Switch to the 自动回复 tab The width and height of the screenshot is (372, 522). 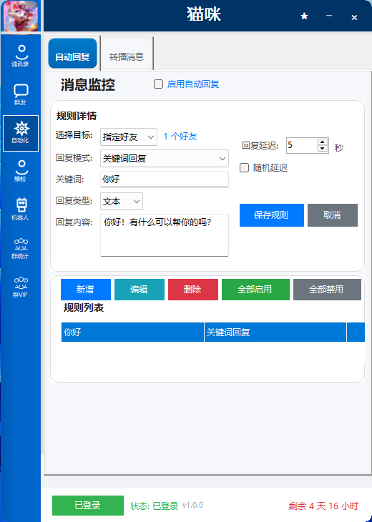[x=72, y=53]
